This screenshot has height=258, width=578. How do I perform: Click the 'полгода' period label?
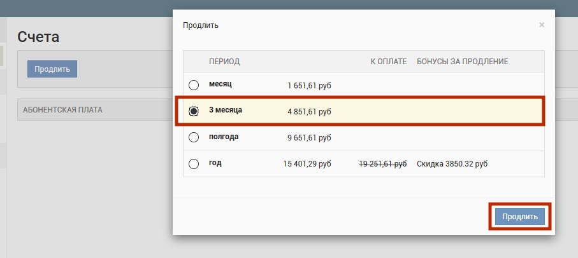click(x=224, y=137)
